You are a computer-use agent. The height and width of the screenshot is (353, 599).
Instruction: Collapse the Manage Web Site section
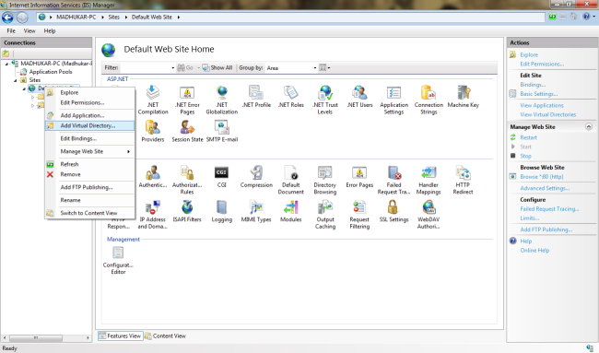[x=589, y=127]
